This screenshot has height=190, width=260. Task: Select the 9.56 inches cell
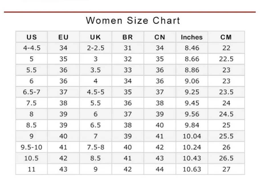coord(192,114)
